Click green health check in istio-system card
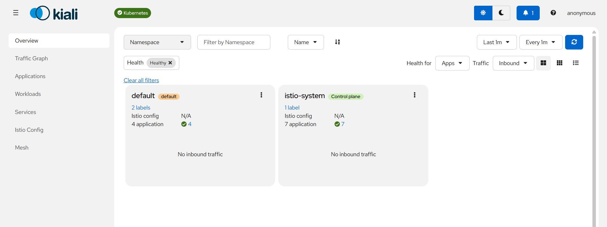The image size is (607, 227). point(337,124)
